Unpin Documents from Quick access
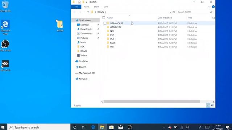Image resolution: width=232 pixels, height=130 pixels. 98,34
